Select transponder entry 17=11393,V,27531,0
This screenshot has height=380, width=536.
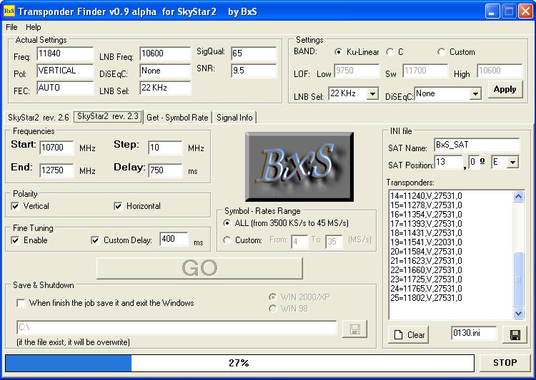pyautogui.click(x=426, y=224)
